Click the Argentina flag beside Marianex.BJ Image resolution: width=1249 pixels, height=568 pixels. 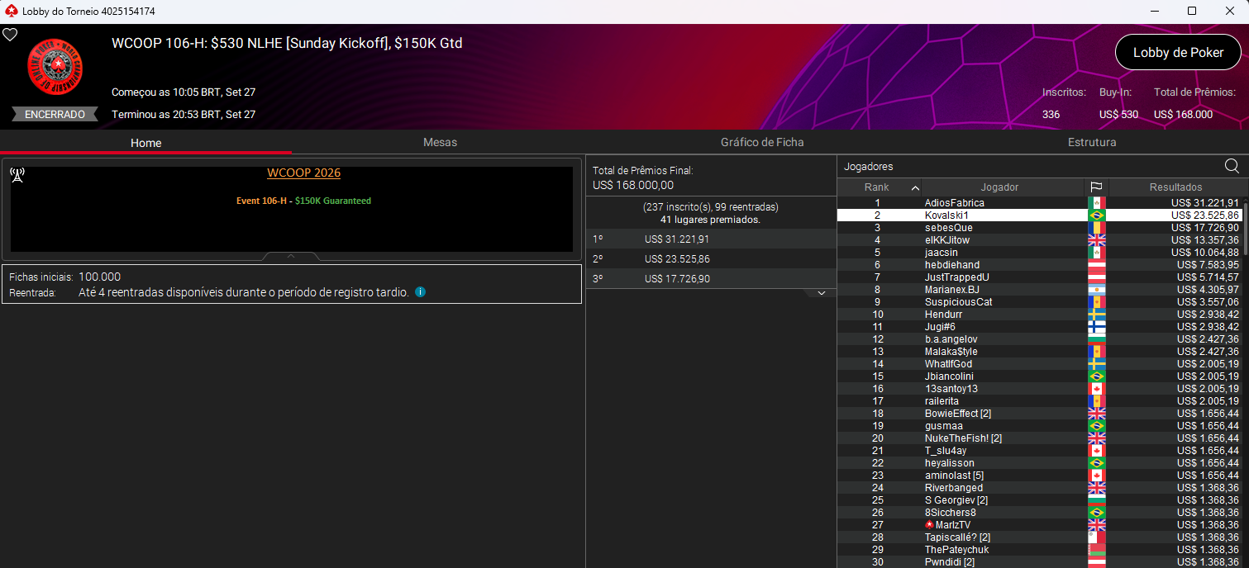(1096, 290)
